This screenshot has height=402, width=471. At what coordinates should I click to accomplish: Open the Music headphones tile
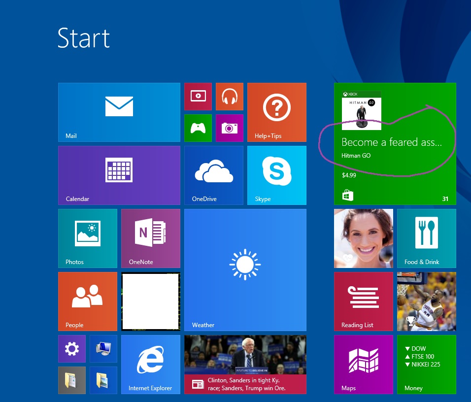(x=229, y=97)
